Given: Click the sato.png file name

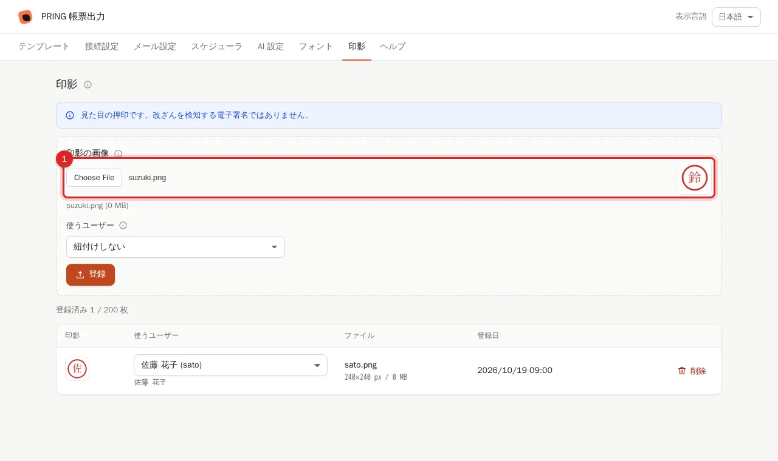Looking at the screenshot, I should pyautogui.click(x=360, y=365).
